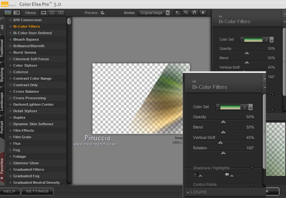Select the Graduated Neutral Density filter
Viewport: 286px width, 198px height.
pos(36,183)
